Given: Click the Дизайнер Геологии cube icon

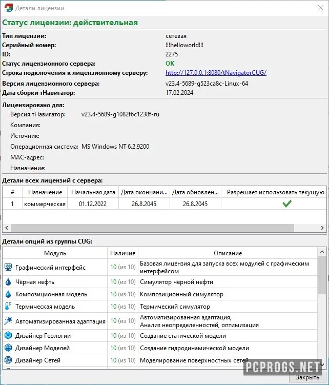Looking at the screenshot, I should pyautogui.click(x=8, y=335).
